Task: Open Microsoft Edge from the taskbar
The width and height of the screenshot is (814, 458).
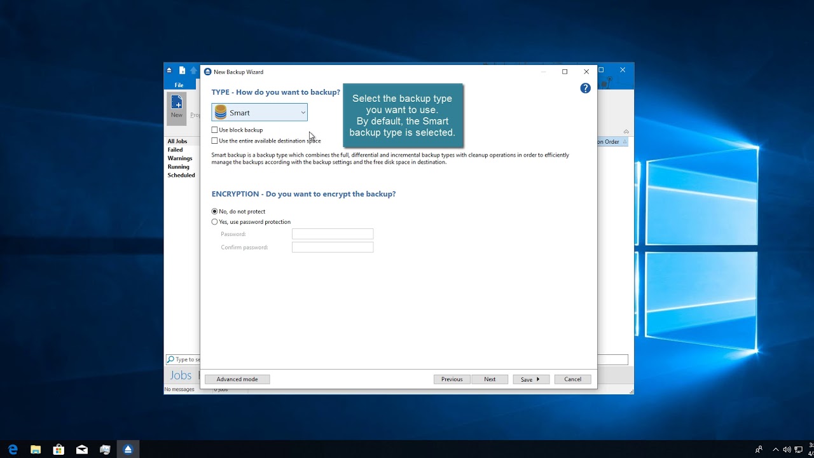Action: pyautogui.click(x=12, y=449)
